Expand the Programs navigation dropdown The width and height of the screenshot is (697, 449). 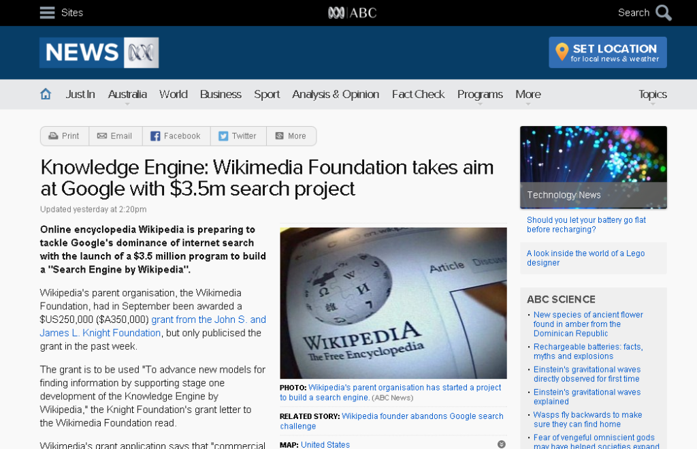pos(480,95)
